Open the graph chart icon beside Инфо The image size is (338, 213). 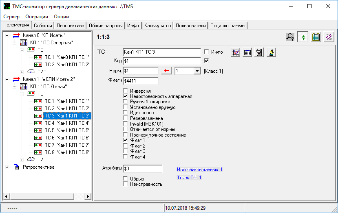[x=236, y=52]
